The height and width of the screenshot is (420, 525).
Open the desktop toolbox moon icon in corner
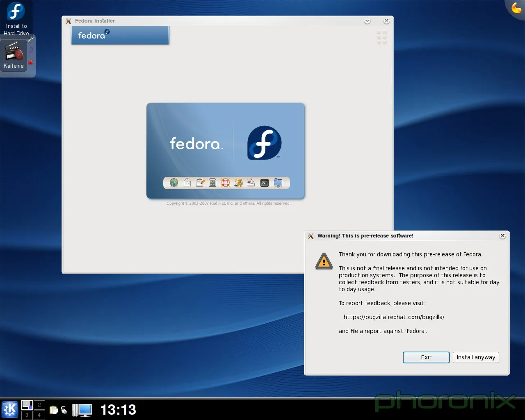[x=516, y=7]
